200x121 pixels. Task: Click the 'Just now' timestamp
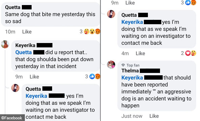132,116
